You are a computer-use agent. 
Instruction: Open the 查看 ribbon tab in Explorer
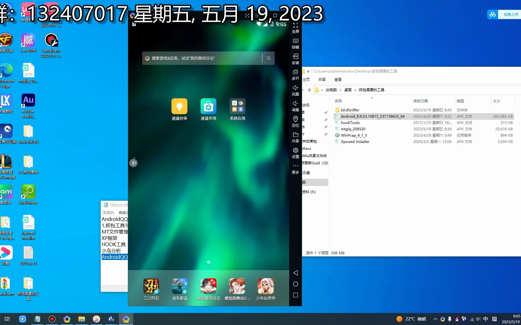point(338,79)
